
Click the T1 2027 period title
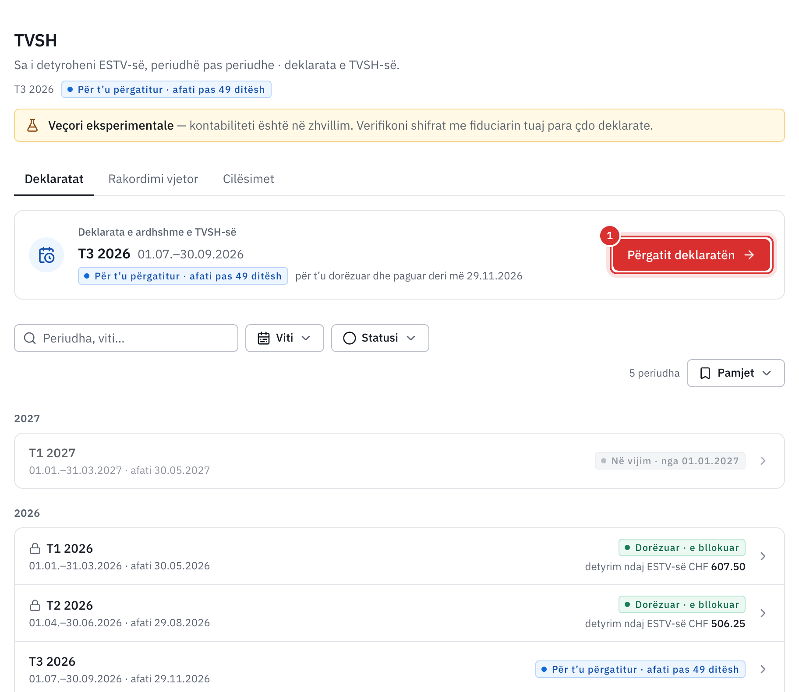click(52, 453)
